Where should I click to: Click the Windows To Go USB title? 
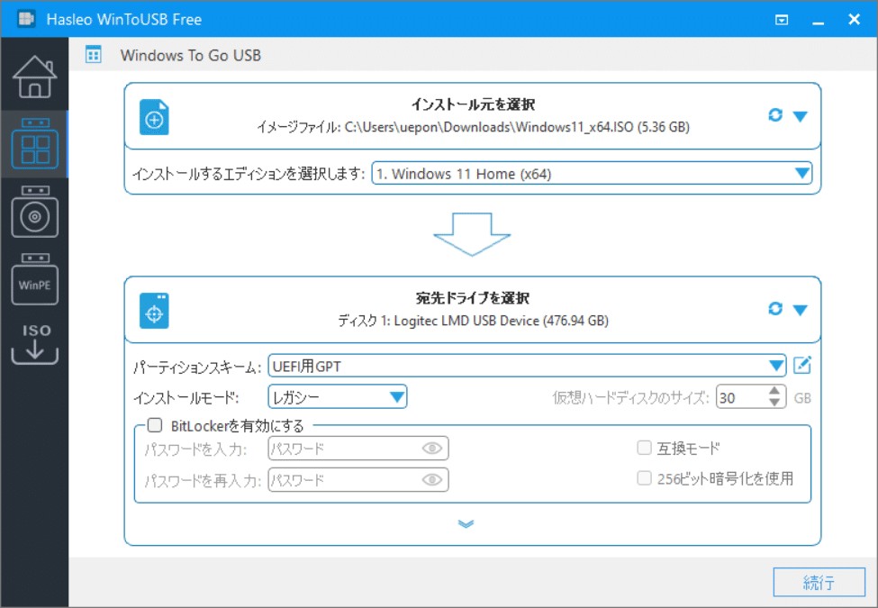190,56
